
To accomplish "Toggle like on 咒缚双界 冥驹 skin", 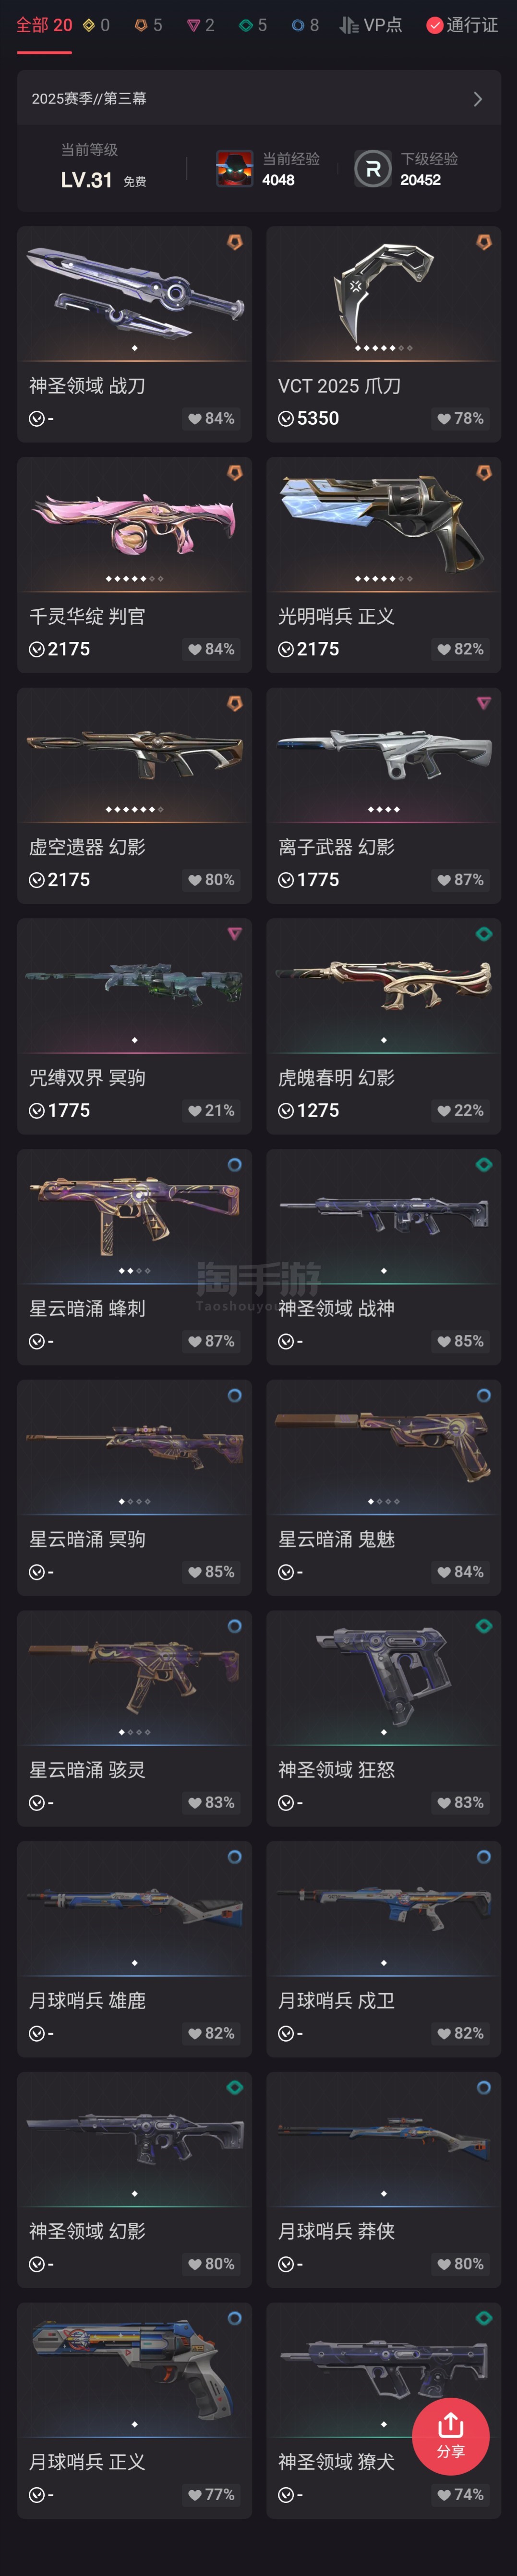I will (x=194, y=1111).
